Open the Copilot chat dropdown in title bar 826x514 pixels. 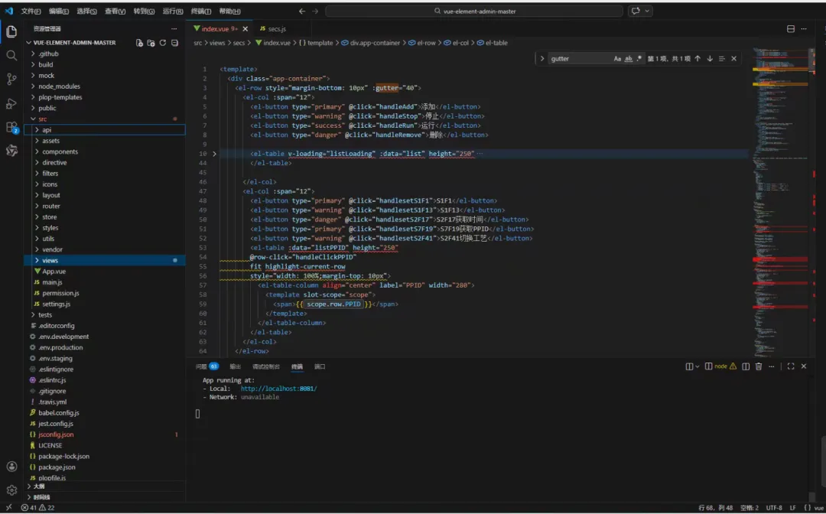[648, 11]
